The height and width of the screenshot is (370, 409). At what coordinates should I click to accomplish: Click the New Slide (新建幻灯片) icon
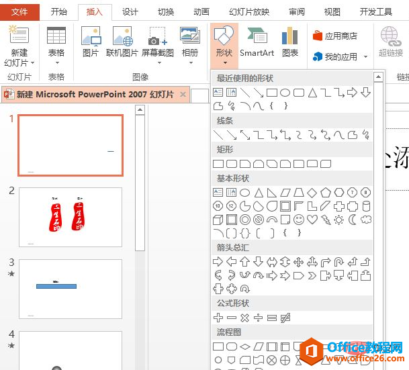pyautogui.click(x=19, y=34)
